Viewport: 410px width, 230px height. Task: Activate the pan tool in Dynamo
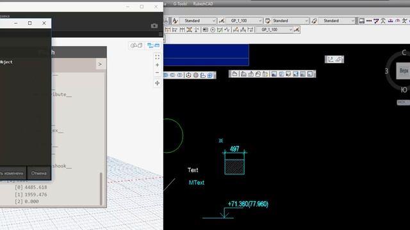click(x=157, y=83)
